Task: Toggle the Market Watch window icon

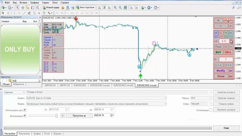Action: pos(18,8)
